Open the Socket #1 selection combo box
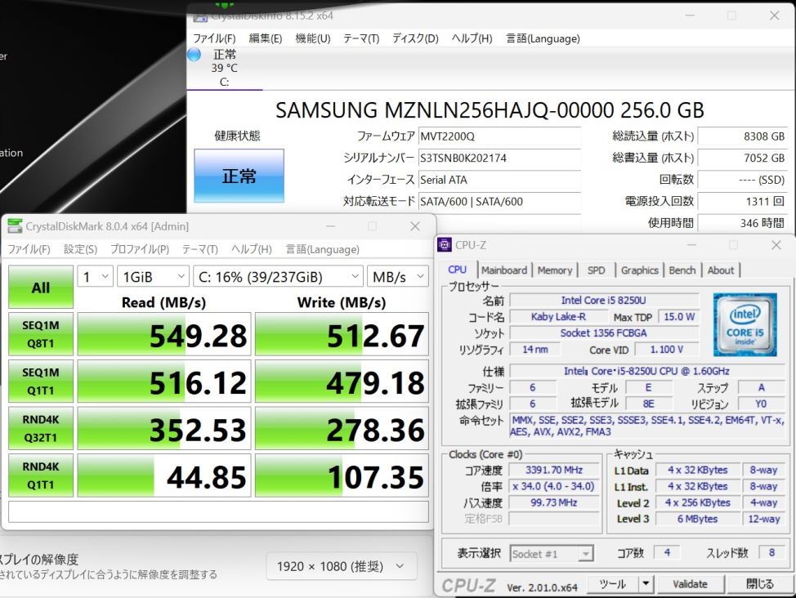This screenshot has width=796, height=598. coord(552,553)
